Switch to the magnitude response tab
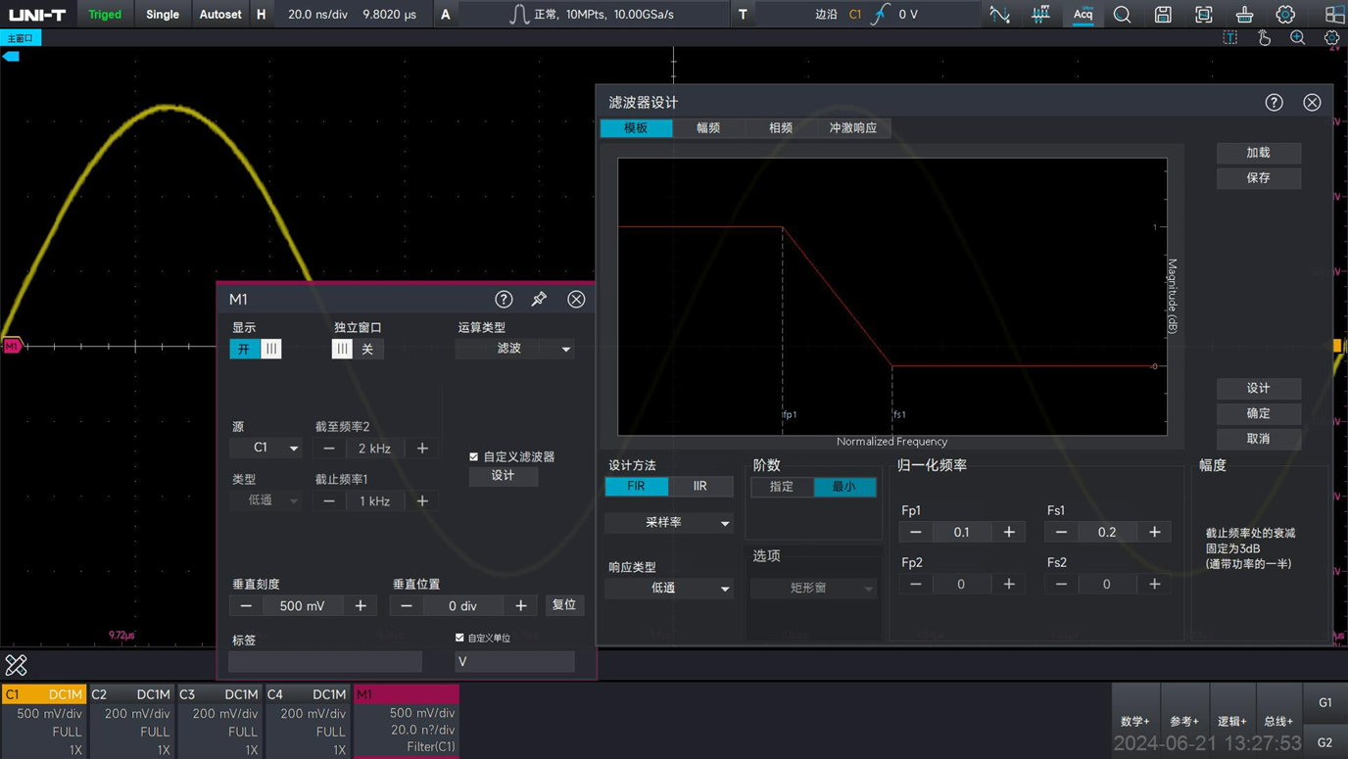The image size is (1348, 759). 708,128
